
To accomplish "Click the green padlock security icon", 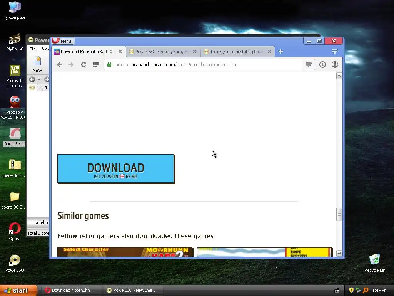I will [x=109, y=64].
